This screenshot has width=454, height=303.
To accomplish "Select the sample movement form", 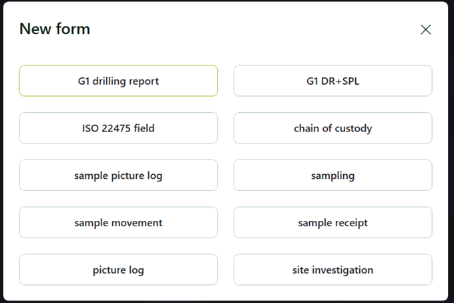I will (x=118, y=223).
